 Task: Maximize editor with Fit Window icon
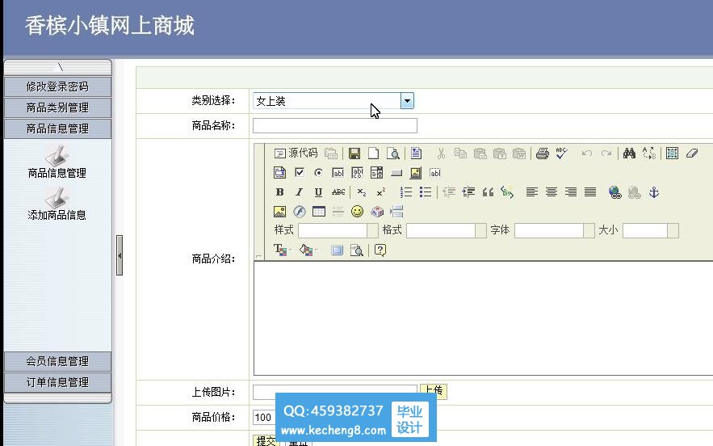point(337,250)
